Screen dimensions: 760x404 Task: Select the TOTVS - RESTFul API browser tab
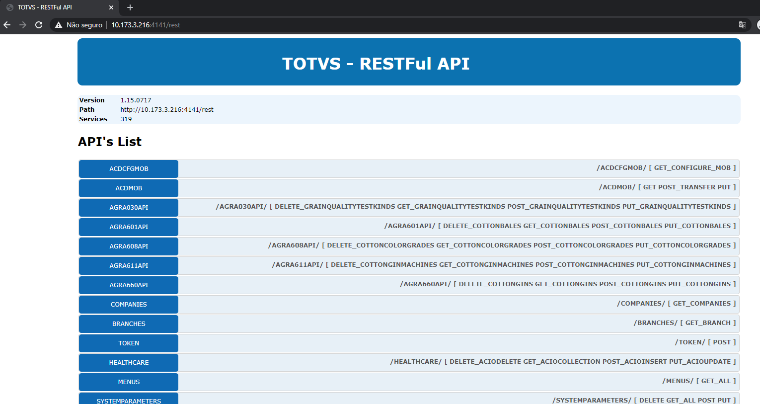click(x=60, y=7)
